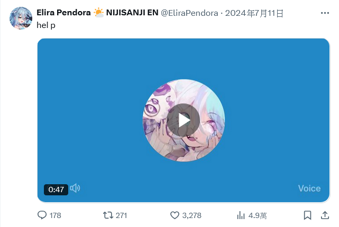Click the "hel p" tweet text

(46, 25)
